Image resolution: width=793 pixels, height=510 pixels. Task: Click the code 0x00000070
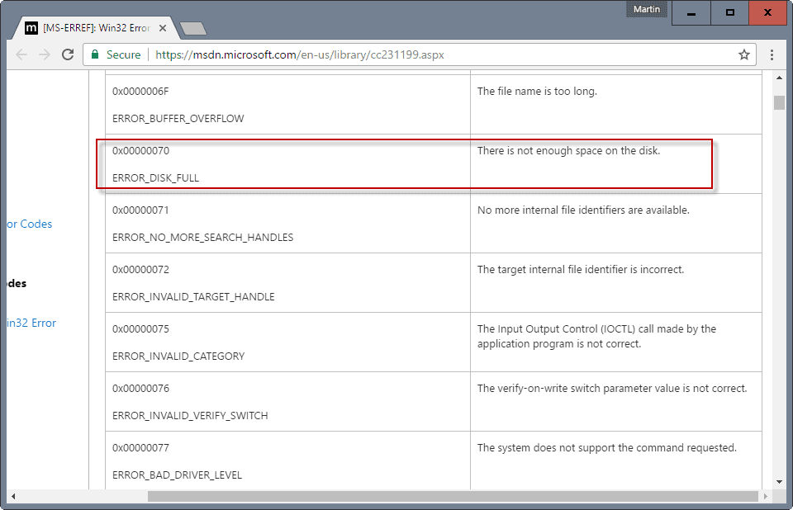(x=140, y=151)
